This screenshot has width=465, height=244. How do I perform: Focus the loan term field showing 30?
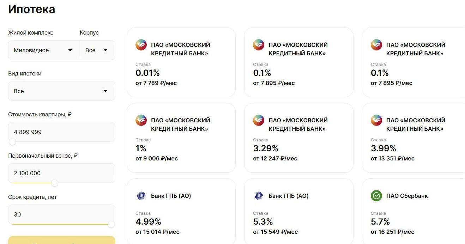62,214
